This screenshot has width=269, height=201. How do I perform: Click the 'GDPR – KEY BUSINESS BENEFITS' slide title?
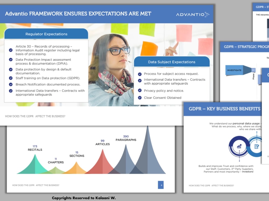tap(224, 109)
